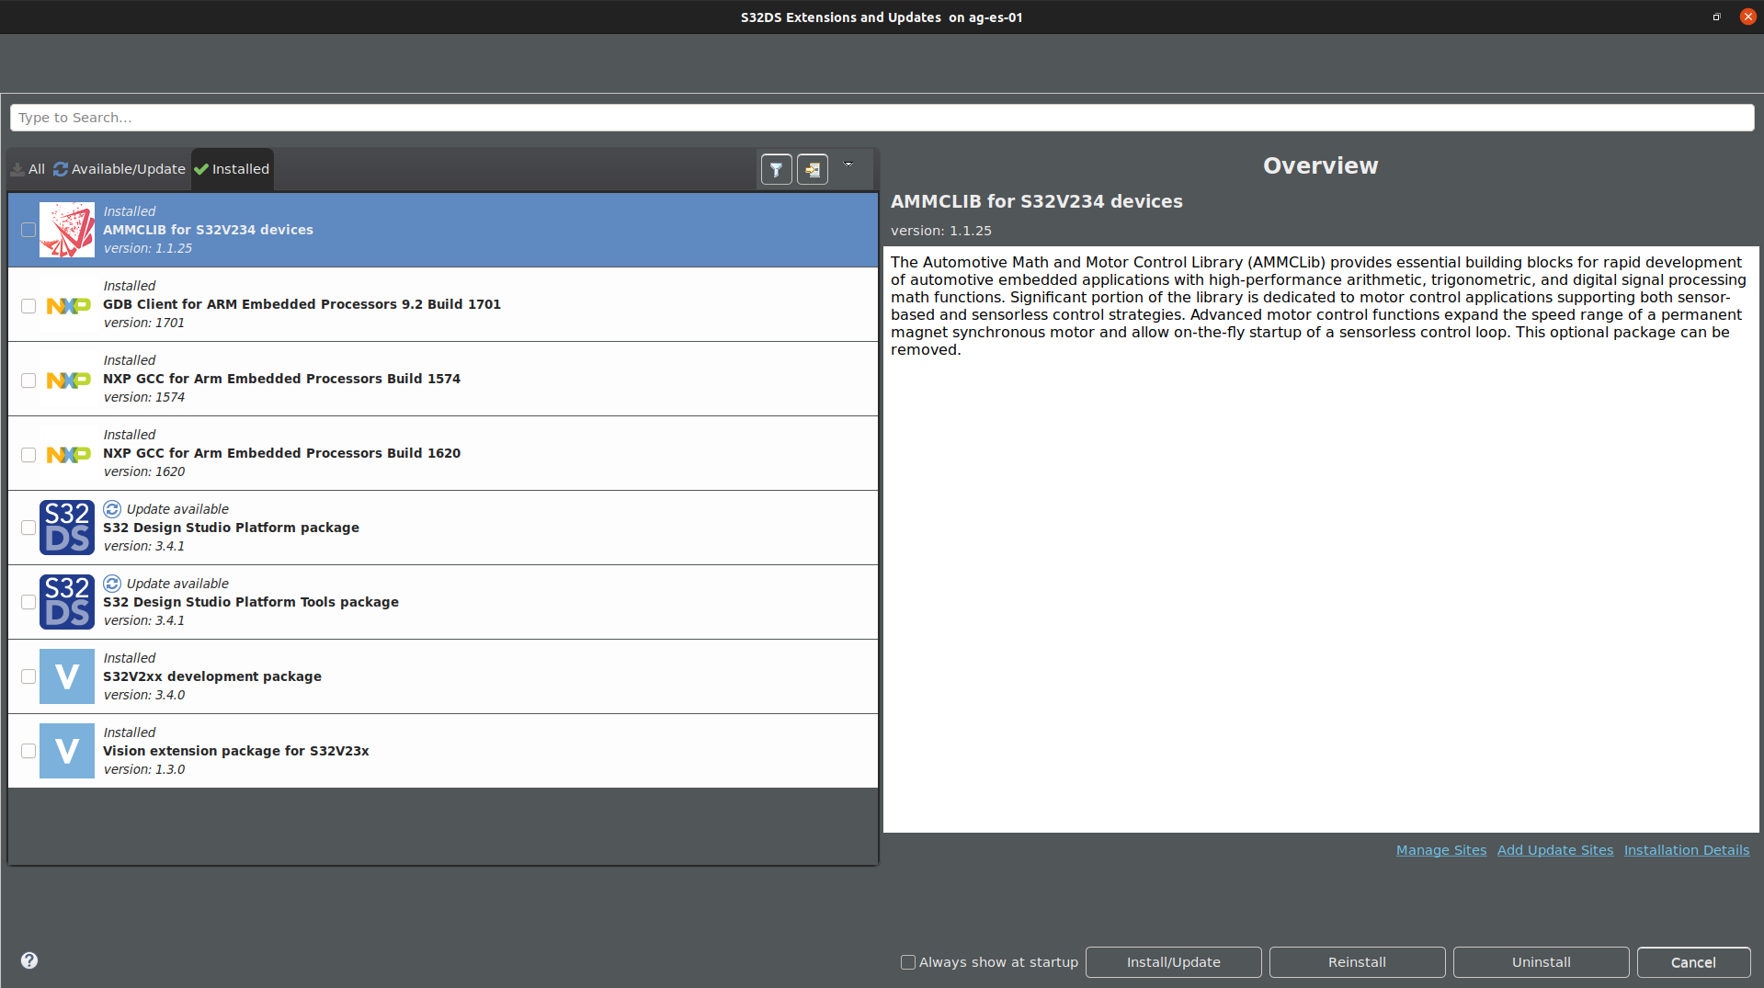Viewport: 1764px width, 988px height.
Task: Check NXP GCC Build 1620 checkbox
Action: pos(28,455)
